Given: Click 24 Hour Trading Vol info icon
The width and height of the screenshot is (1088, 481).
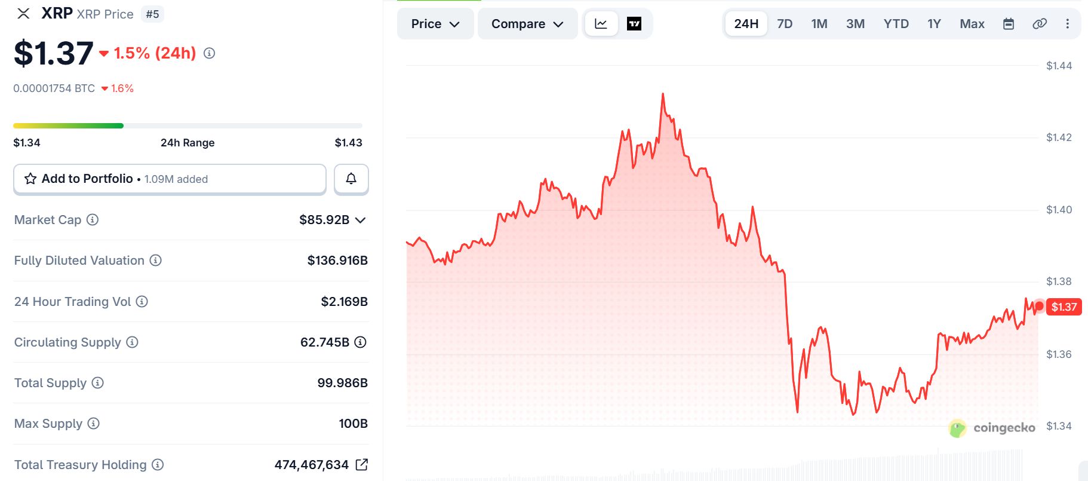Looking at the screenshot, I should [142, 301].
